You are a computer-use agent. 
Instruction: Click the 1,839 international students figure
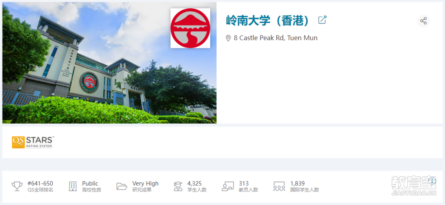[297, 184]
